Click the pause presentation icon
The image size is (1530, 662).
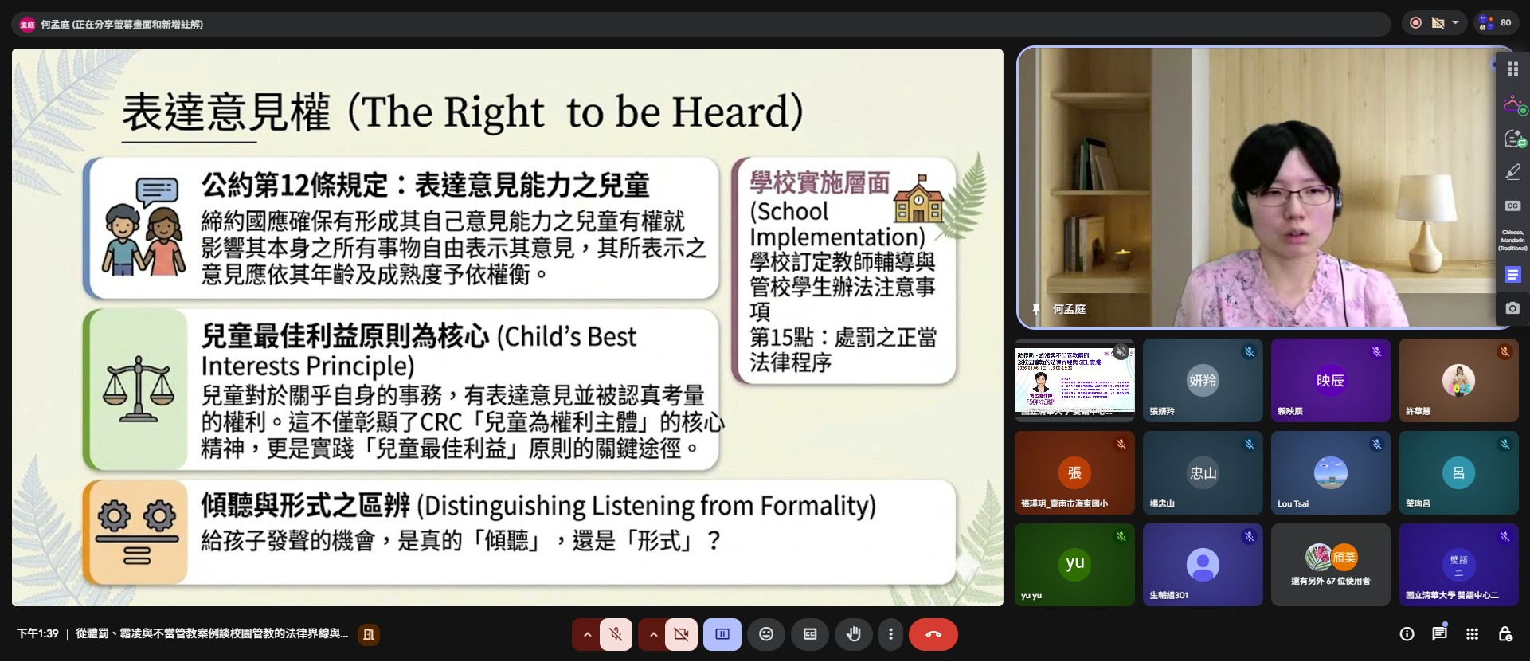pyautogui.click(x=722, y=634)
